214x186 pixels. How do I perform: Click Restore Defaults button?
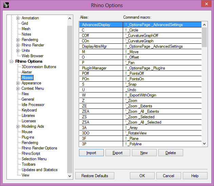click(95, 176)
